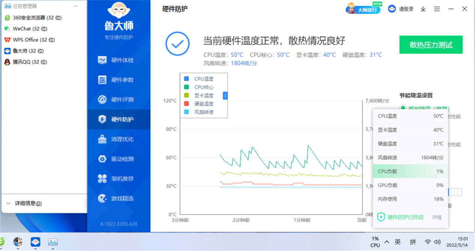Open the download arrow icon in title bar
Screen dimensions: 475x251
click(x=423, y=9)
